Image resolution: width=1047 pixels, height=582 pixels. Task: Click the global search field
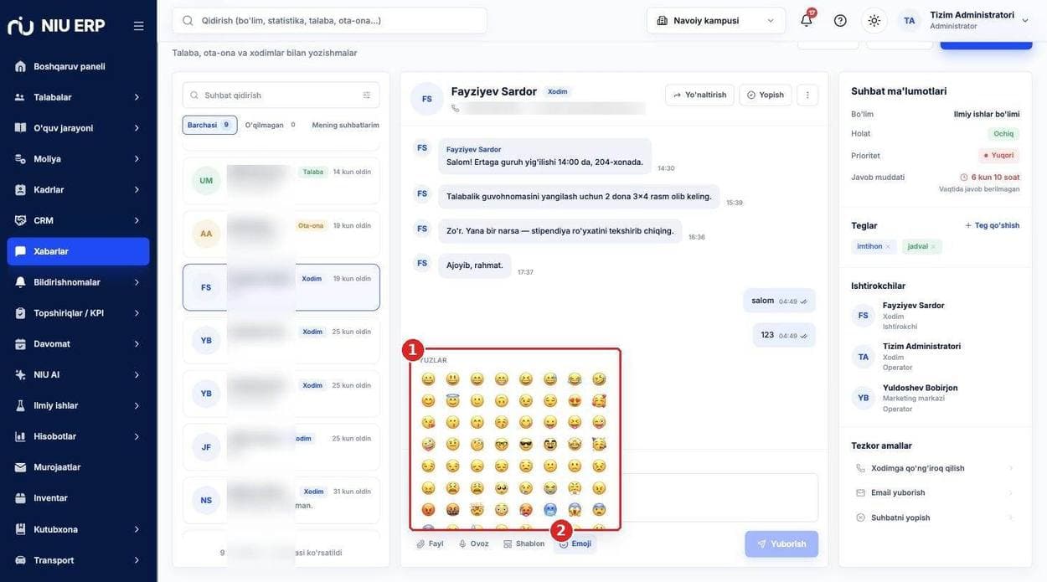click(329, 20)
